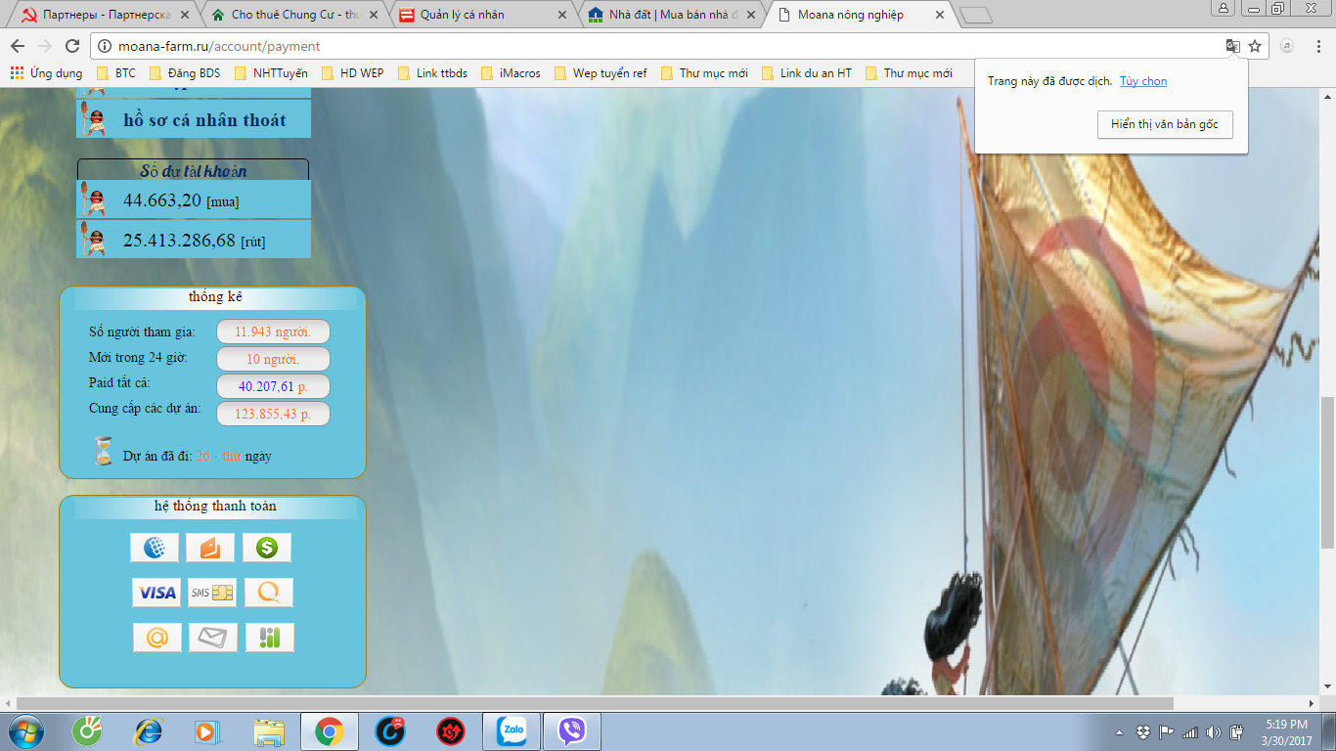The image size is (1336, 751).
Task: Choose the grey envelope payment icon
Action: [213, 638]
